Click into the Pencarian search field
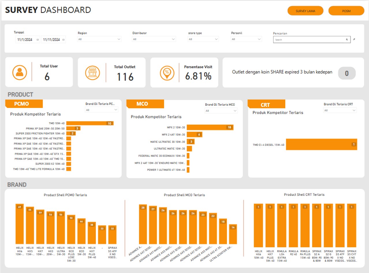This screenshot has height=273, width=369. click(309, 40)
